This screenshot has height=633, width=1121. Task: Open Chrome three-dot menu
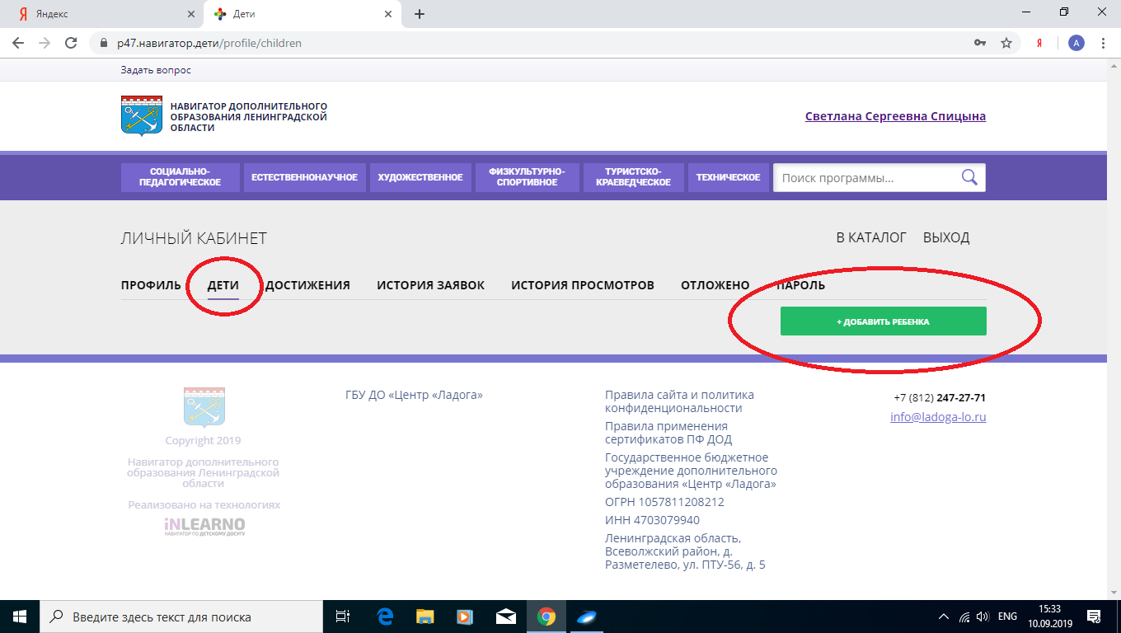[1103, 43]
